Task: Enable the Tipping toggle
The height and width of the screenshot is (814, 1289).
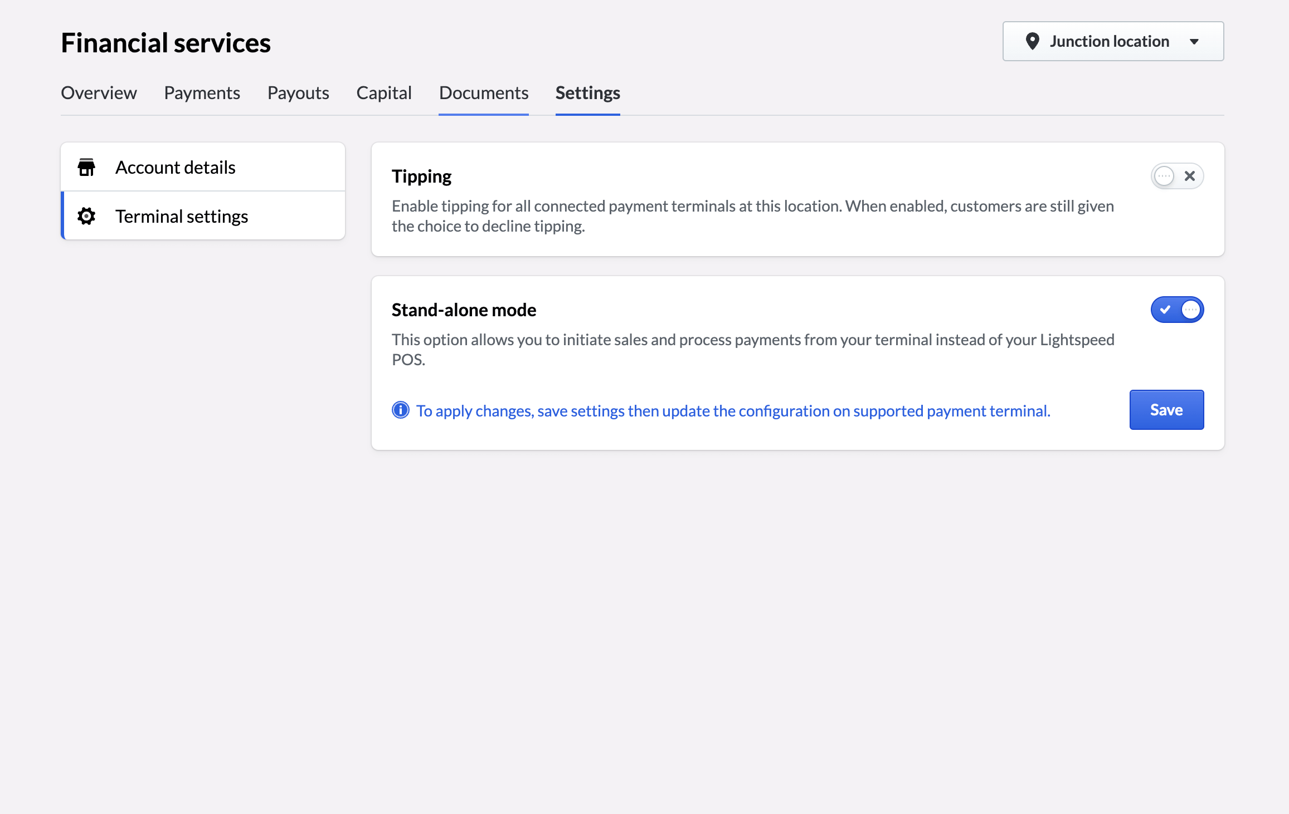Action: click(1177, 176)
